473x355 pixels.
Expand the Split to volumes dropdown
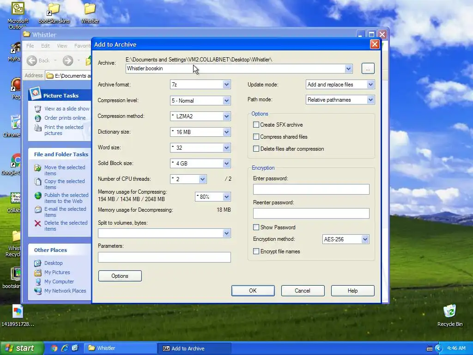click(226, 233)
